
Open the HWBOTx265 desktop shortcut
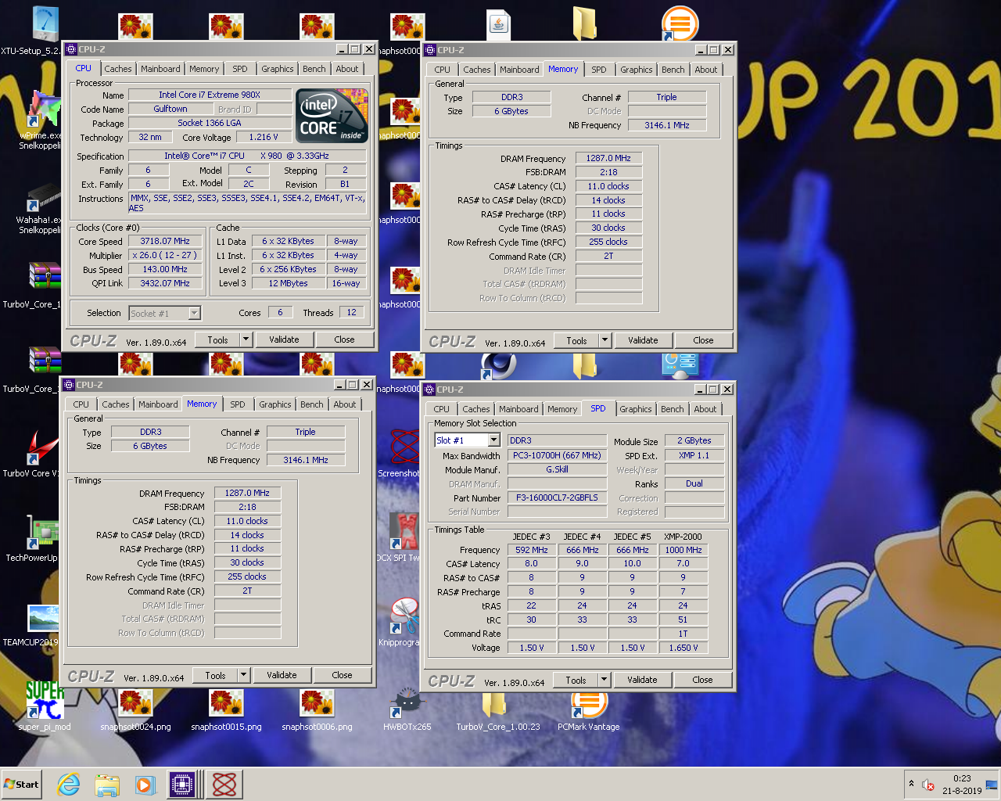[x=407, y=702]
